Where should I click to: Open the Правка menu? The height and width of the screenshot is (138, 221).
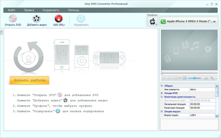29,10
